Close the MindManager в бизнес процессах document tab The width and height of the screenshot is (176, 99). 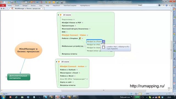click(x=43, y=9)
